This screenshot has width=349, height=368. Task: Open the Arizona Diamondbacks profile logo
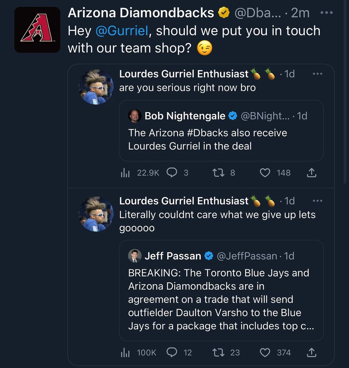(x=37, y=30)
